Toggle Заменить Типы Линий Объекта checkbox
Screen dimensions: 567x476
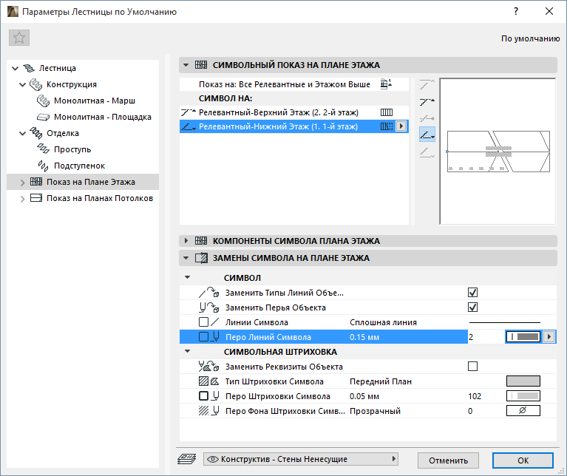click(x=472, y=293)
